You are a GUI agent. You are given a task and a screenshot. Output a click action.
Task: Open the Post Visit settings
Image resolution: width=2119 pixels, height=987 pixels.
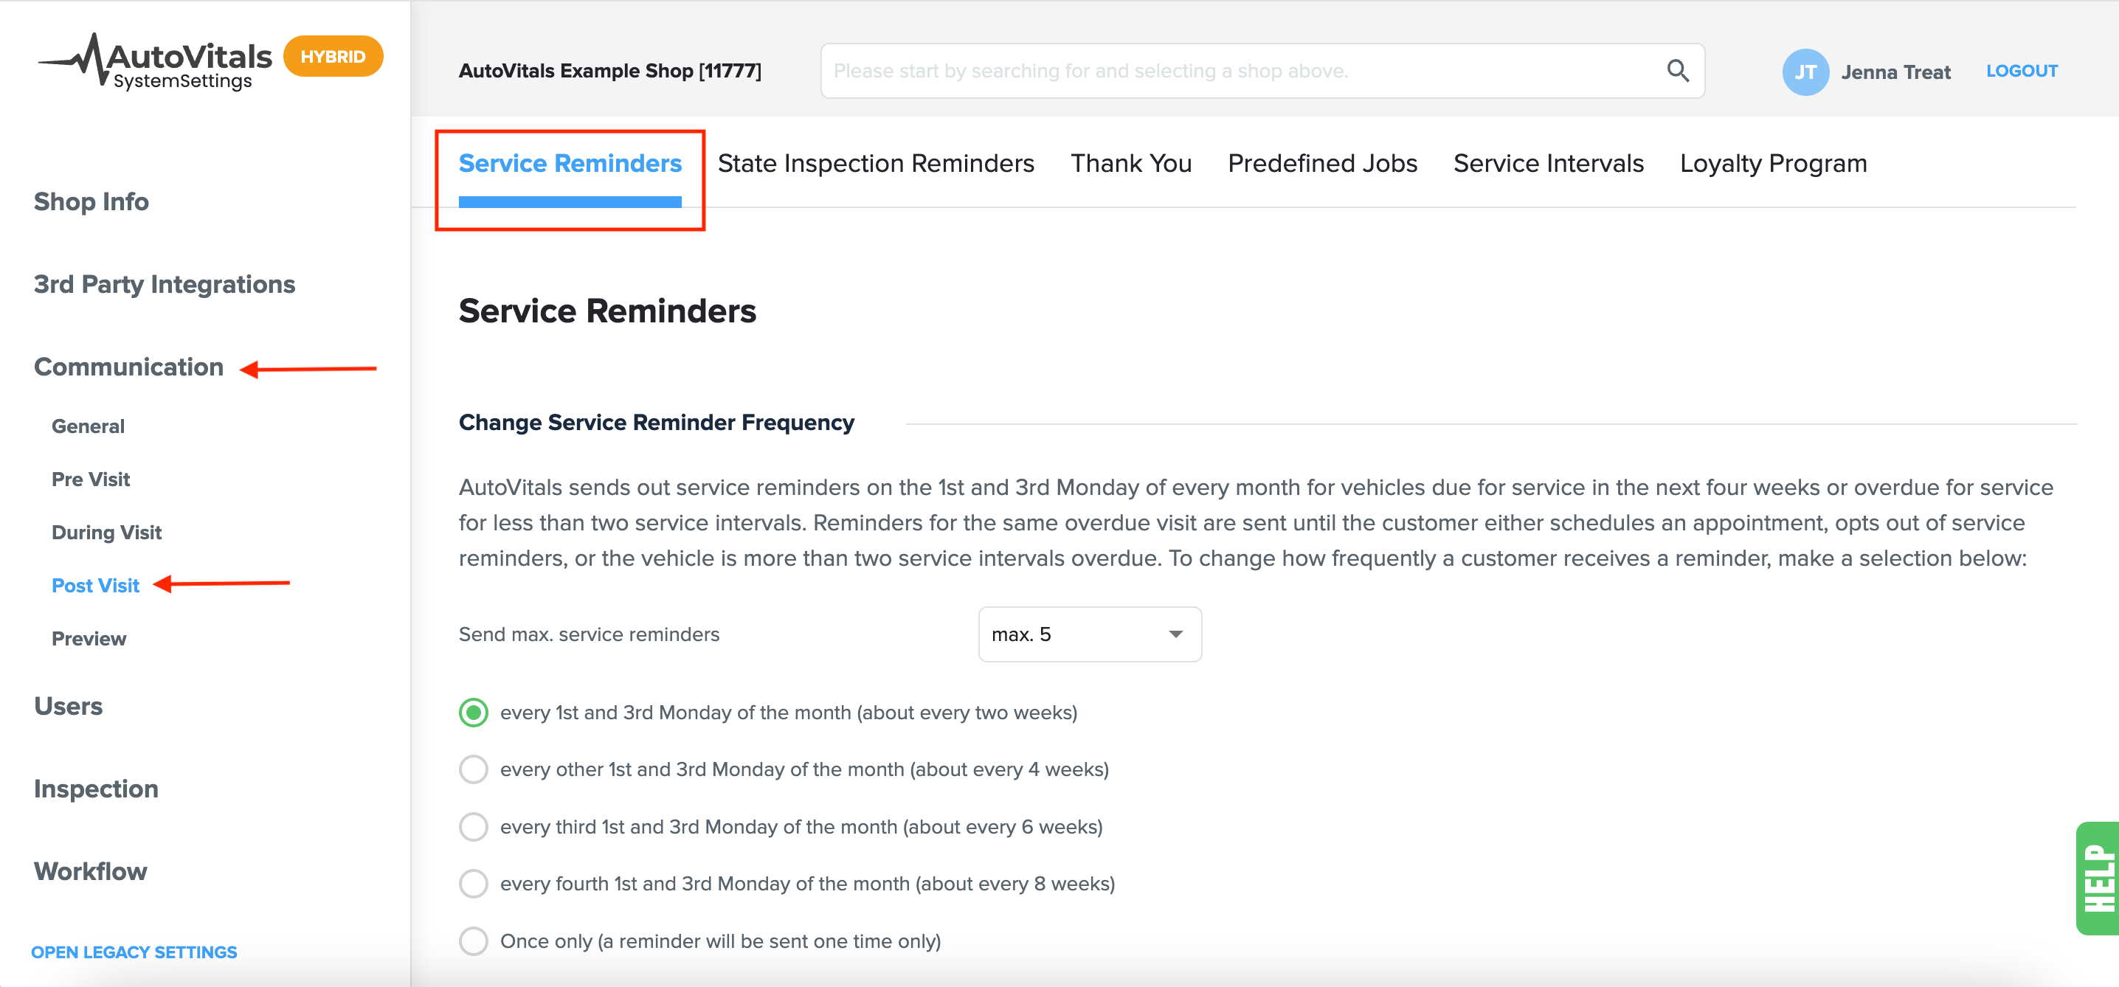[95, 586]
